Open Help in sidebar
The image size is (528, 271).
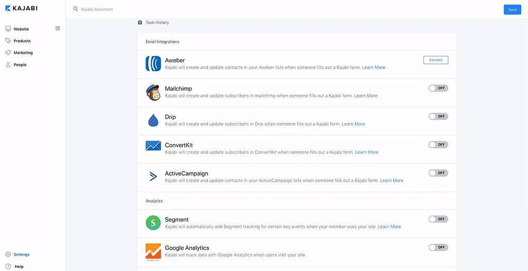click(x=19, y=267)
